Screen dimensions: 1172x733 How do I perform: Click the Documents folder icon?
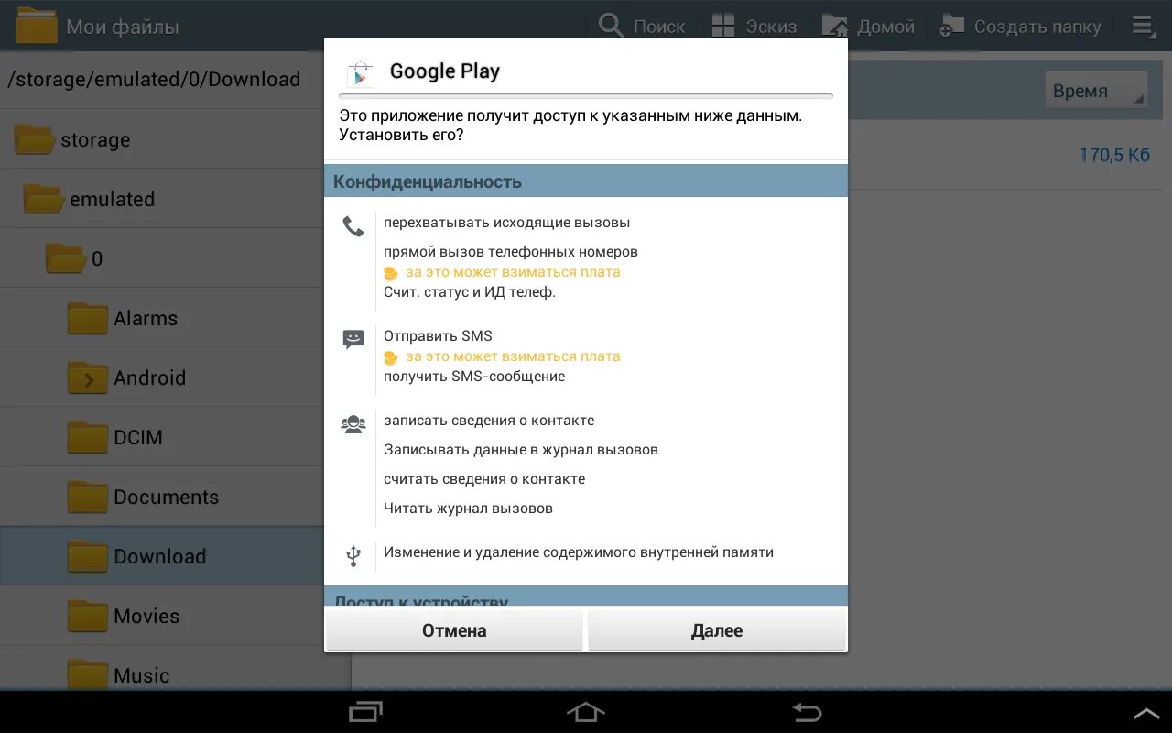tap(88, 497)
